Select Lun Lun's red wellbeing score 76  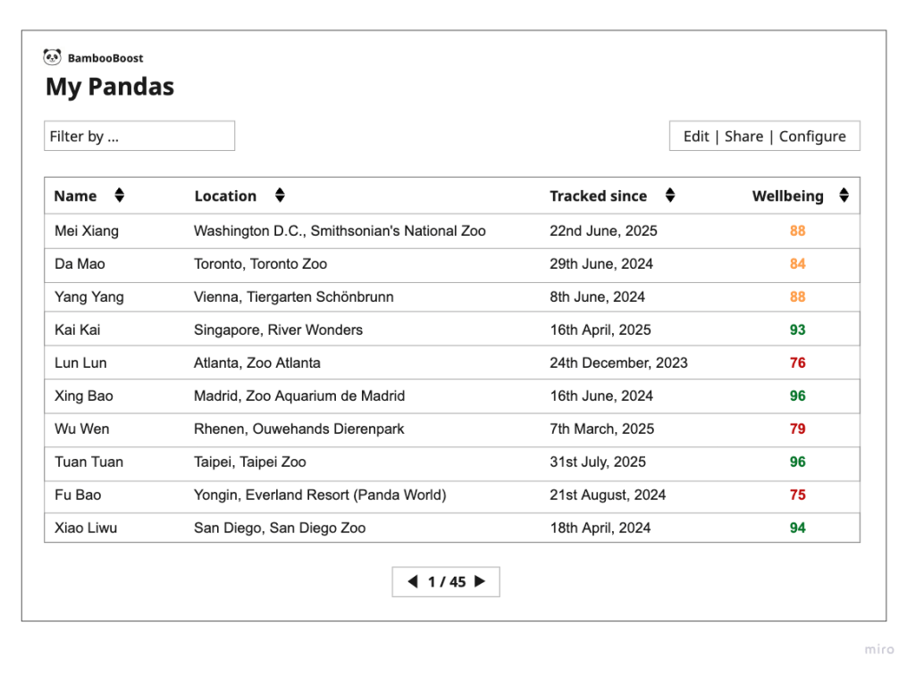(797, 362)
